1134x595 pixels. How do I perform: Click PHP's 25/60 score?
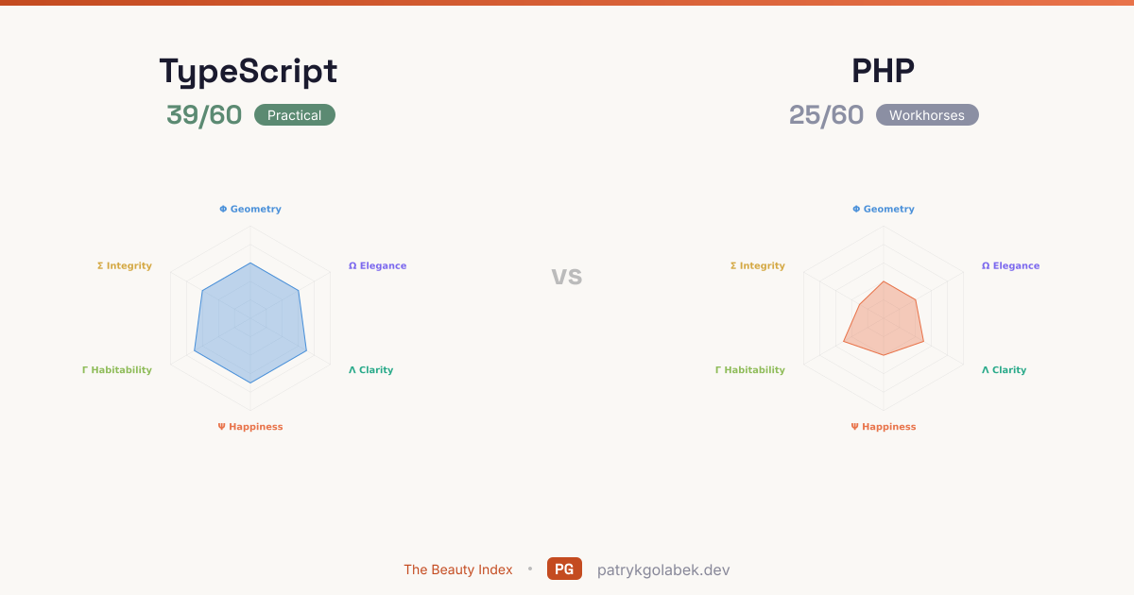[x=826, y=115]
